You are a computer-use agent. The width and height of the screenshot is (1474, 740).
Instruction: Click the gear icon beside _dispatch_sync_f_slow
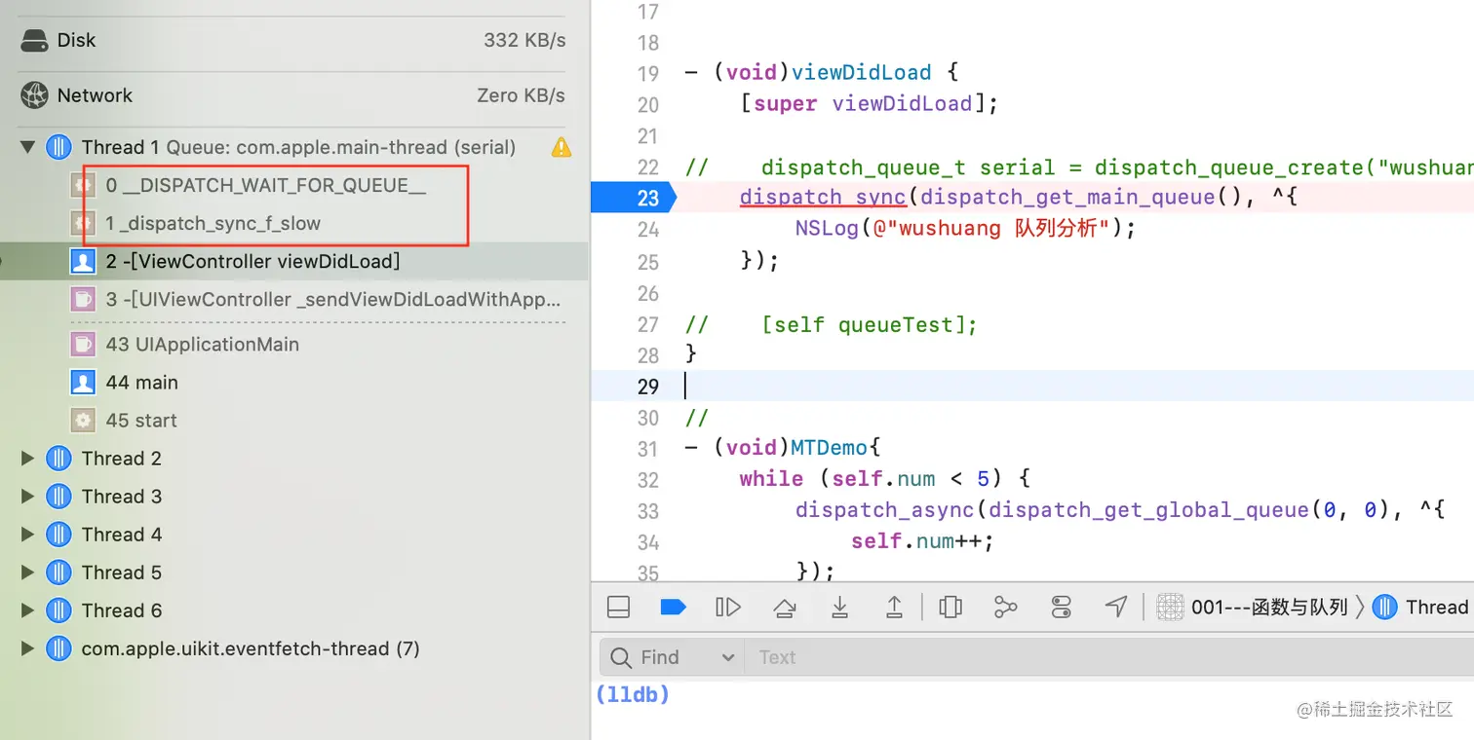click(x=83, y=224)
